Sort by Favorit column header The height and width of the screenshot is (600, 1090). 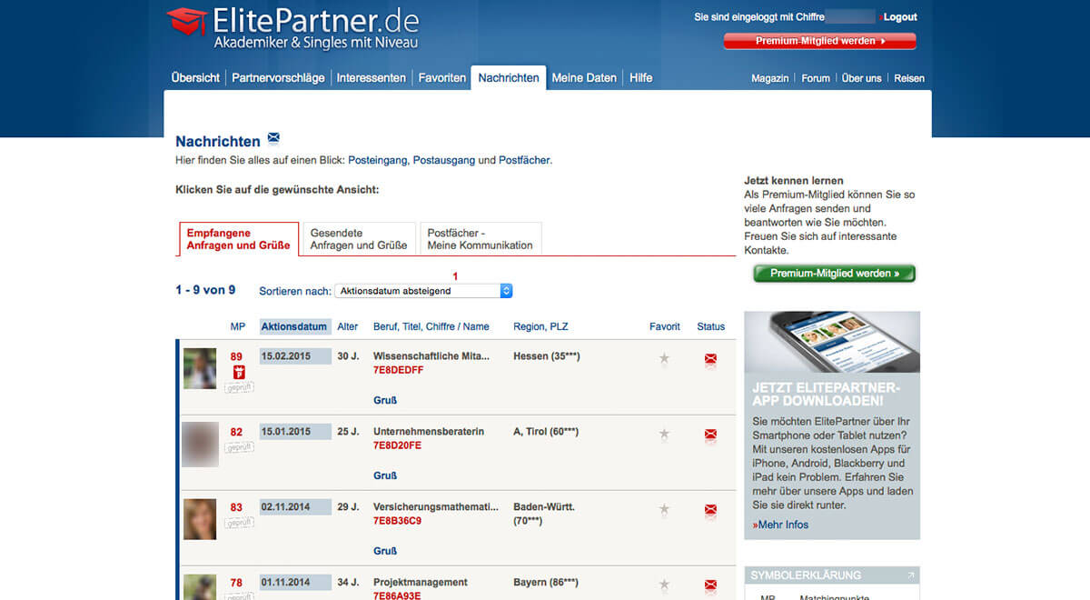click(x=665, y=326)
